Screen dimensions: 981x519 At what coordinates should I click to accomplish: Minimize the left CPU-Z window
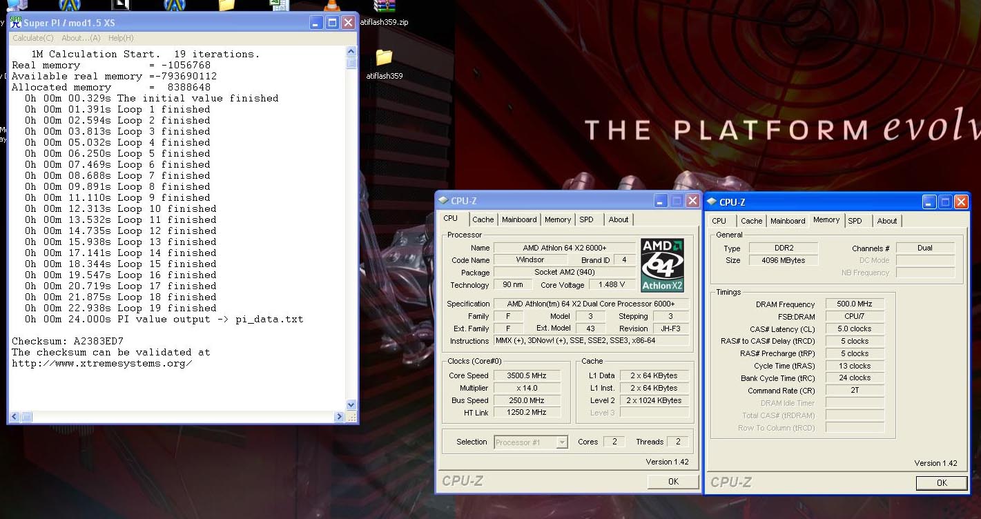(661, 201)
